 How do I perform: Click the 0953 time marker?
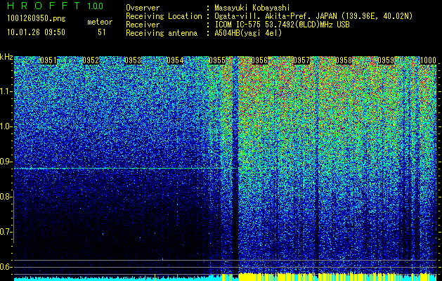133,60
